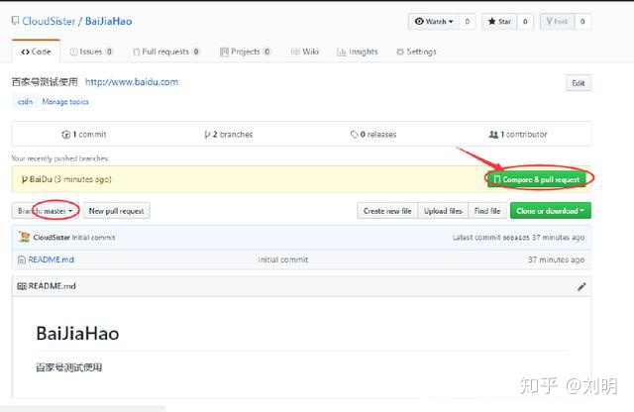Image resolution: width=634 pixels, height=412 pixels.
Task: Expand the Clone or download dropdown
Action: [x=551, y=211]
